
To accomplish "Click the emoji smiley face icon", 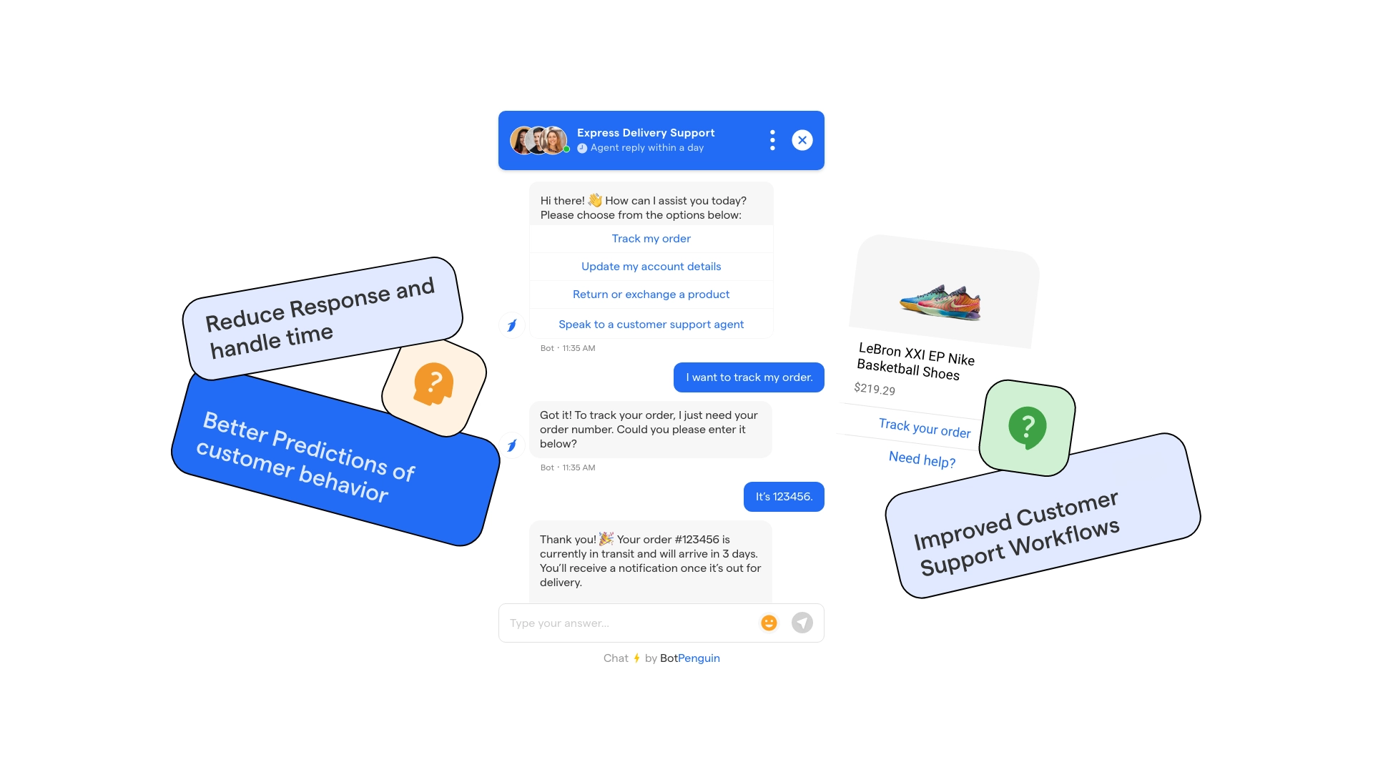I will tap(769, 623).
